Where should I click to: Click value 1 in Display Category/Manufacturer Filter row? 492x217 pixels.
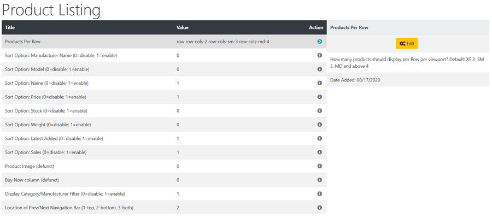[x=178, y=194]
